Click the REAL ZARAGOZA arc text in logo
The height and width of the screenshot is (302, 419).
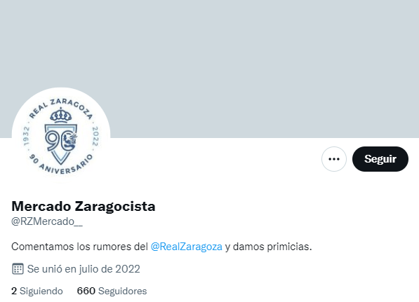pyautogui.click(x=61, y=108)
